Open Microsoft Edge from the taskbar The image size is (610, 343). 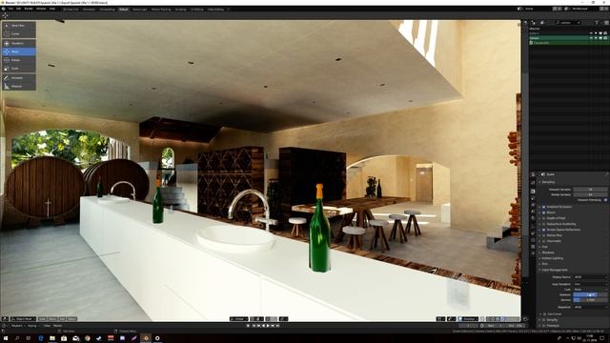coord(40,338)
